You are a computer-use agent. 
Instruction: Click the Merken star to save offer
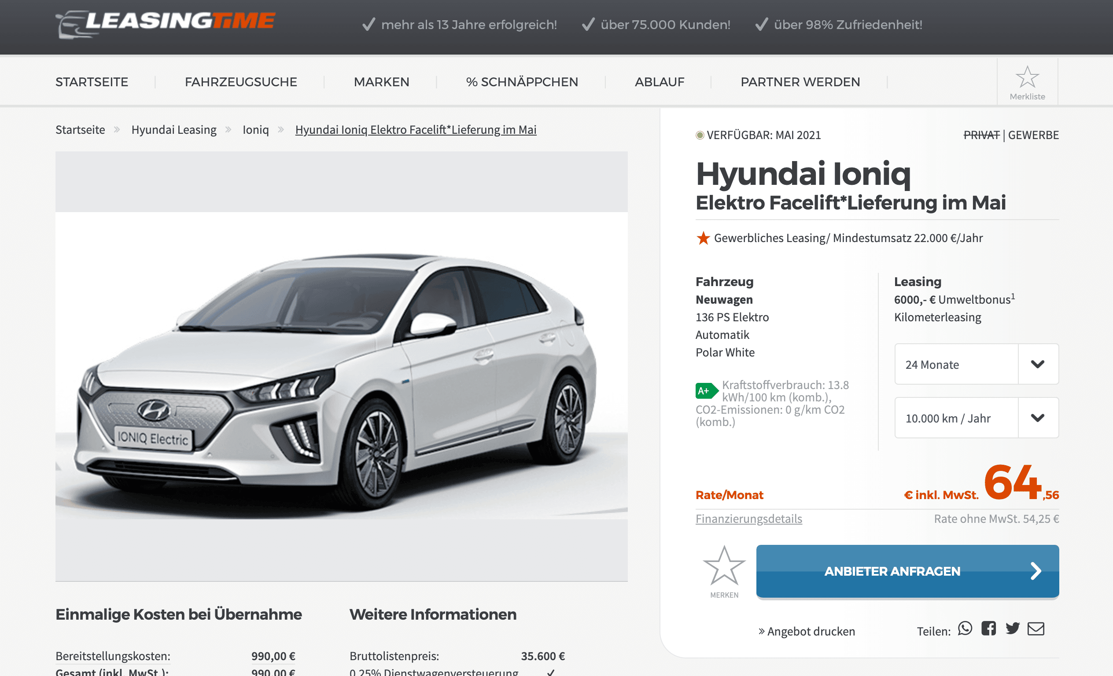click(724, 566)
